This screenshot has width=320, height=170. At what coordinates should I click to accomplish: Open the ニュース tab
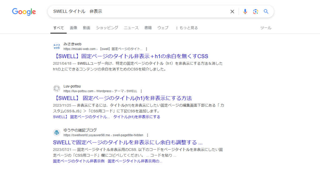point(131,28)
